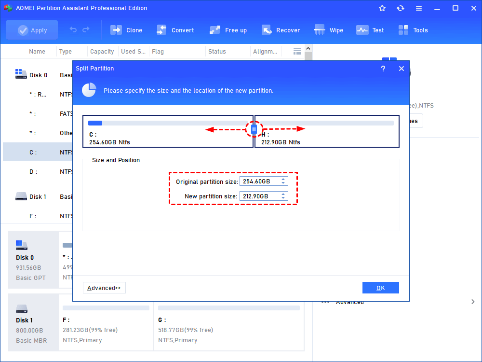Select Disk 1 row in partition list
This screenshot has height=362, width=482.
pos(38,196)
